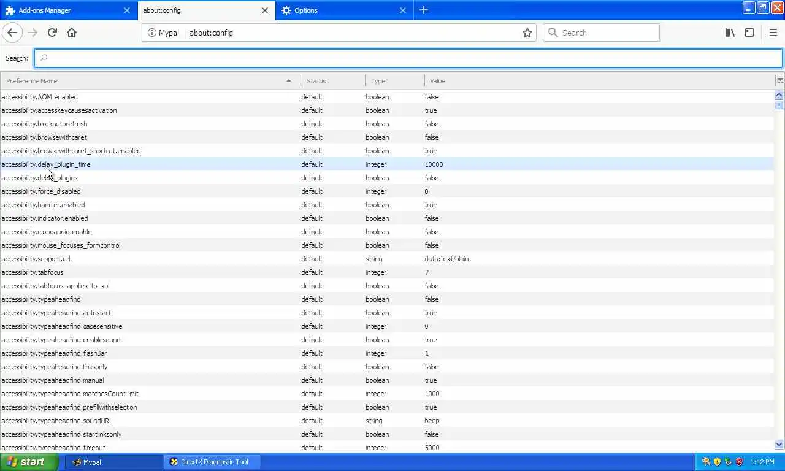The width and height of the screenshot is (785, 471).
Task: Focus the about:config preference search field
Action: (408, 58)
